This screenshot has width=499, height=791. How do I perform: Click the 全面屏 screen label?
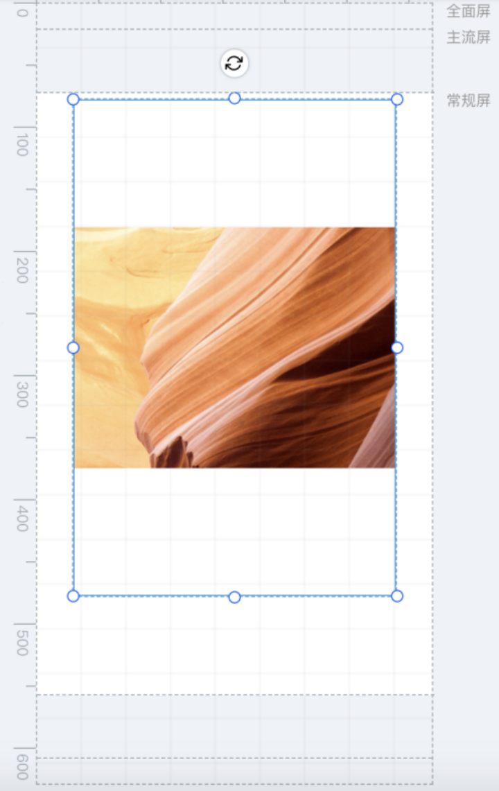(x=469, y=11)
